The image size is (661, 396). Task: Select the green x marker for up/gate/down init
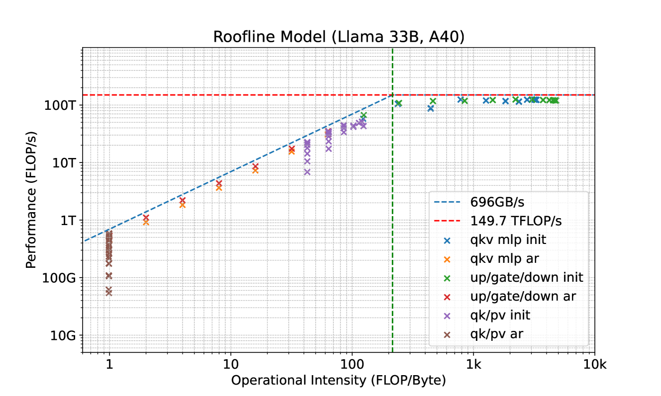[447, 278]
